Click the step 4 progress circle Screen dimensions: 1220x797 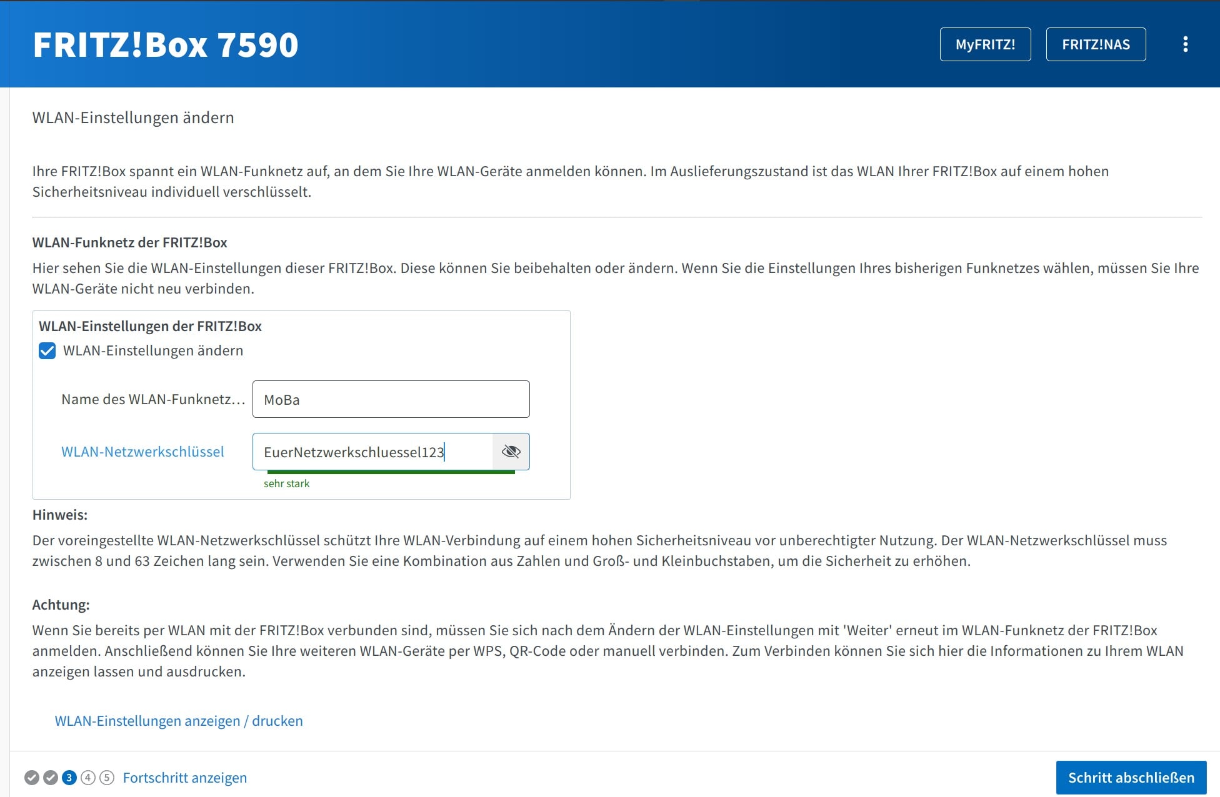[88, 778]
